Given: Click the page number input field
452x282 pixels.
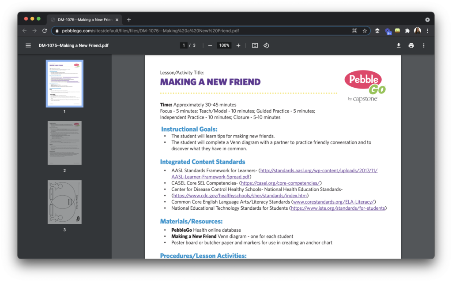Looking at the screenshot, I should click(x=184, y=45).
